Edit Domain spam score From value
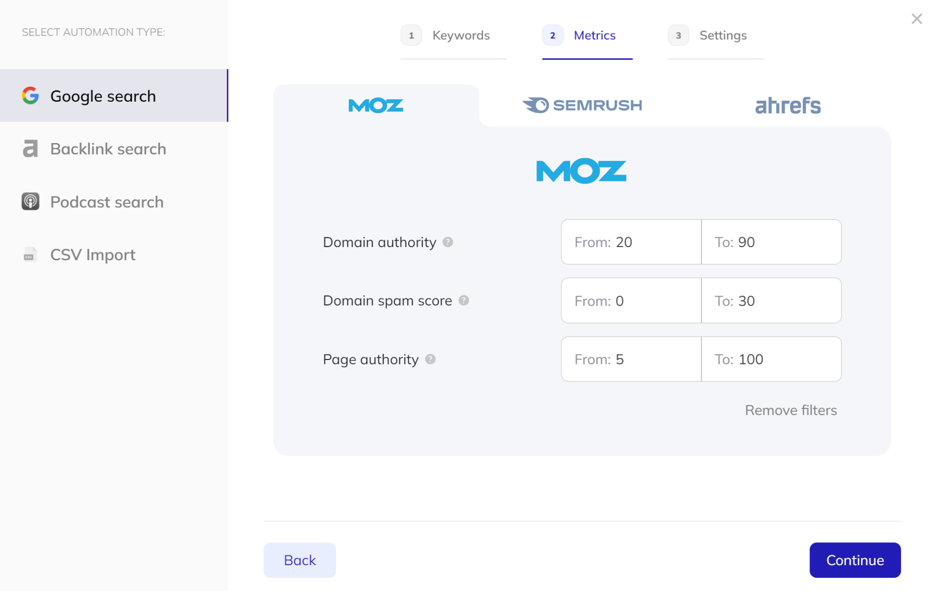Viewport: 934px width, 591px height. point(631,301)
